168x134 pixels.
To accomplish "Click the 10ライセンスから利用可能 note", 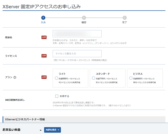I will [x=144, y=82].
